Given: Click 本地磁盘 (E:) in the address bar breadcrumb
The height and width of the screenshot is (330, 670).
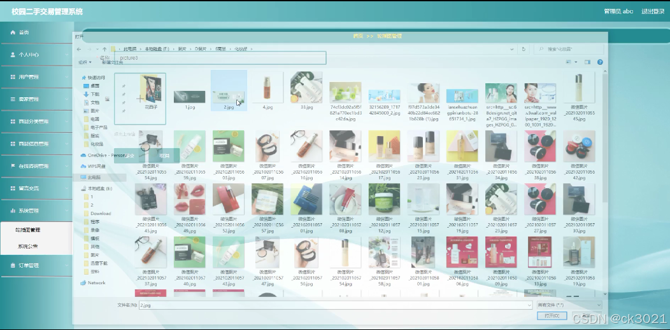Looking at the screenshot, I should (157, 49).
